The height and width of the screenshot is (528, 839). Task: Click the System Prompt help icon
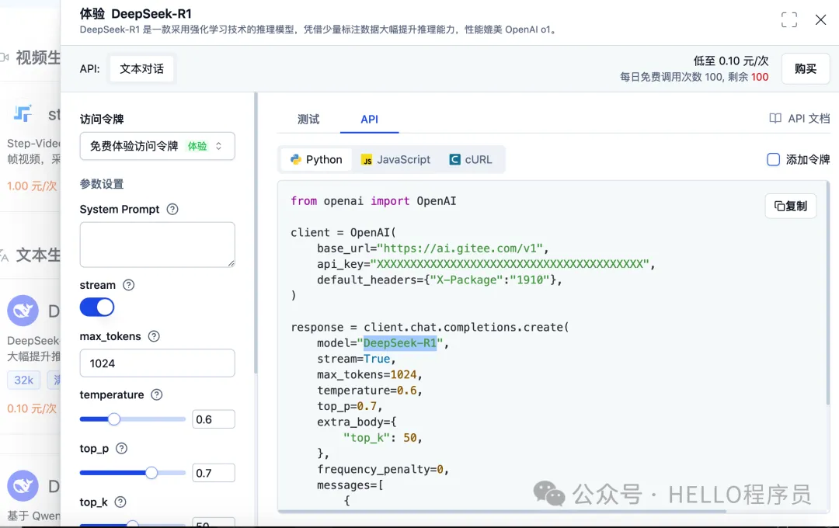coord(172,209)
